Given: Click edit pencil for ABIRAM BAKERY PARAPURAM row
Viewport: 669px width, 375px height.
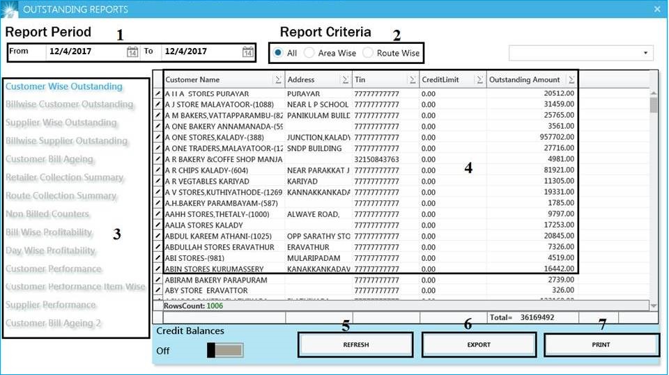Looking at the screenshot, I should [x=158, y=280].
